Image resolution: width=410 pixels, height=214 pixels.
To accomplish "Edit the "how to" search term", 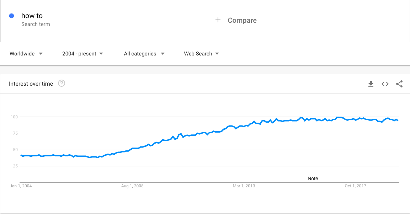I will 32,16.
